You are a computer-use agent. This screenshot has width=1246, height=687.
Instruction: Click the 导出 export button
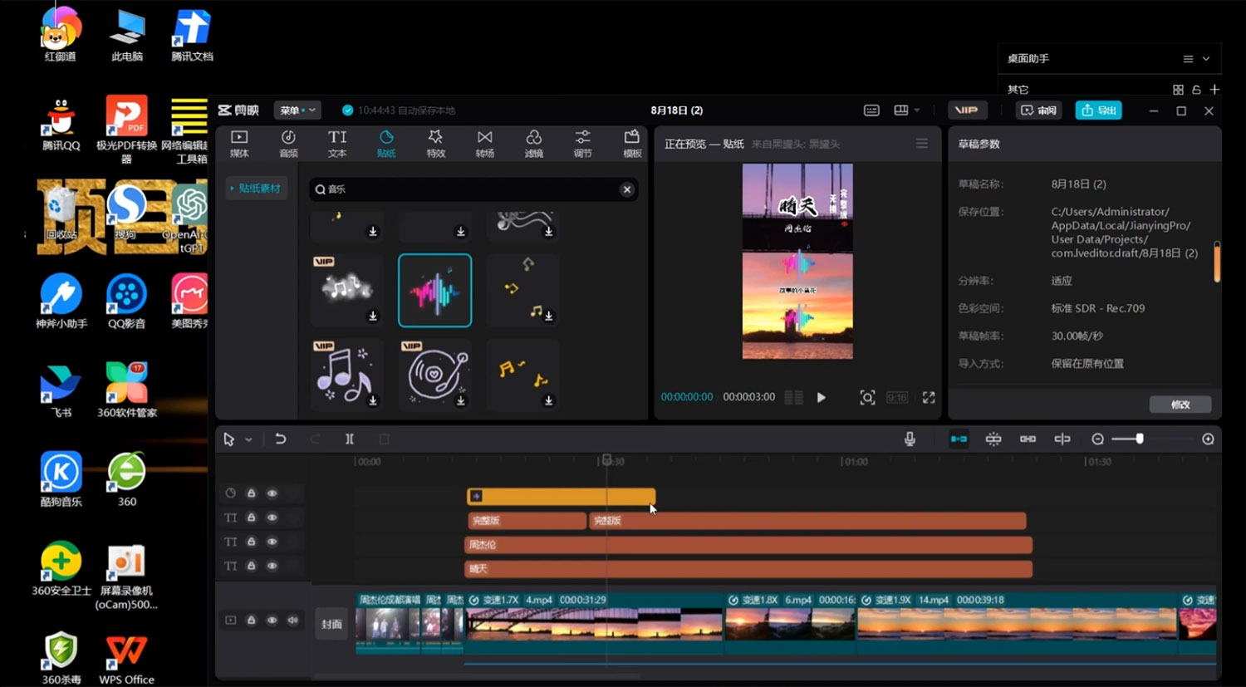point(1098,110)
